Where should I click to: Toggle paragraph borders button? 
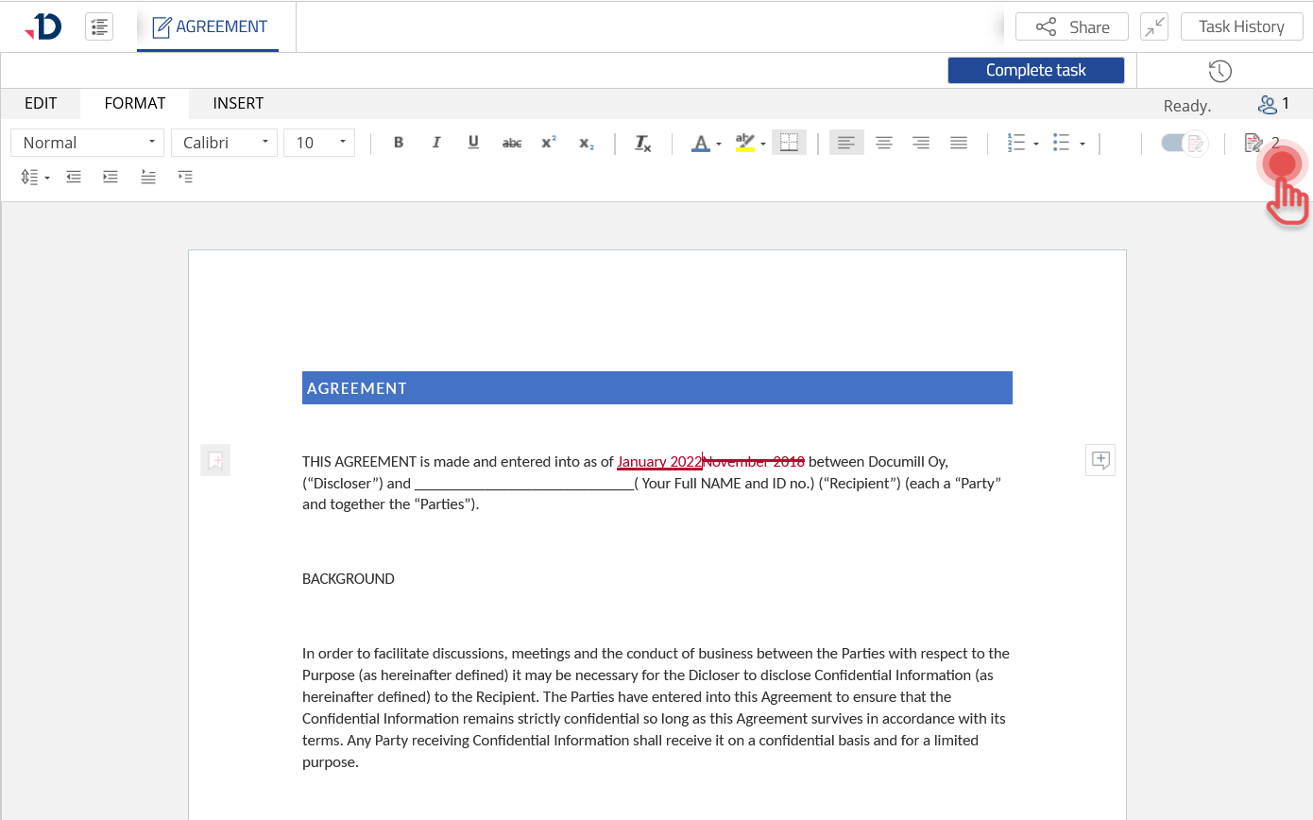click(789, 143)
